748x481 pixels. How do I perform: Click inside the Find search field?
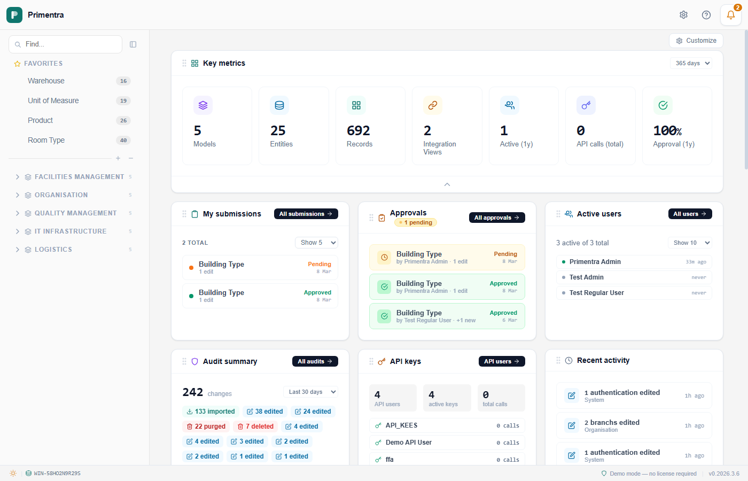click(64, 44)
